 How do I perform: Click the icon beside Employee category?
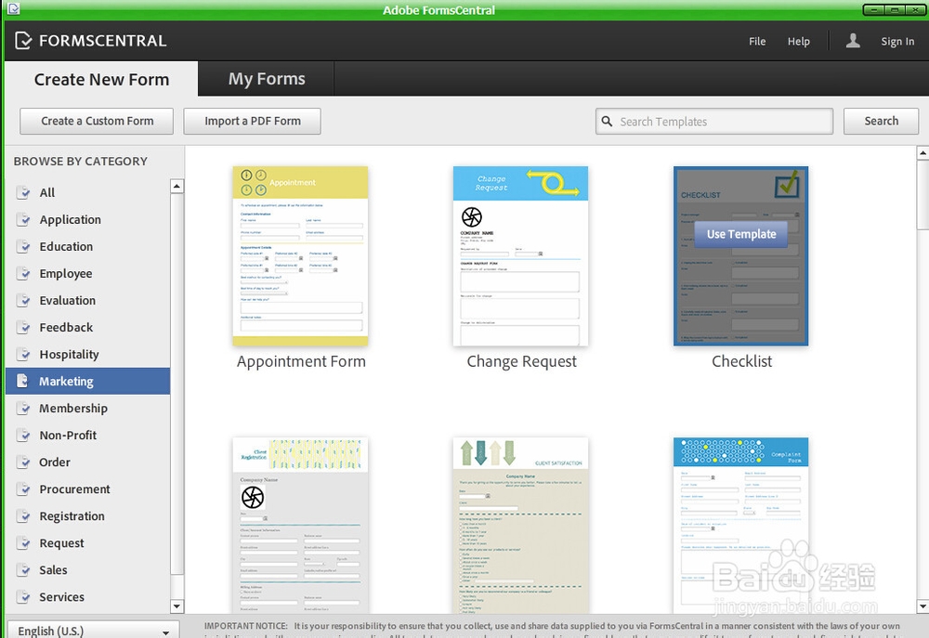click(x=23, y=274)
